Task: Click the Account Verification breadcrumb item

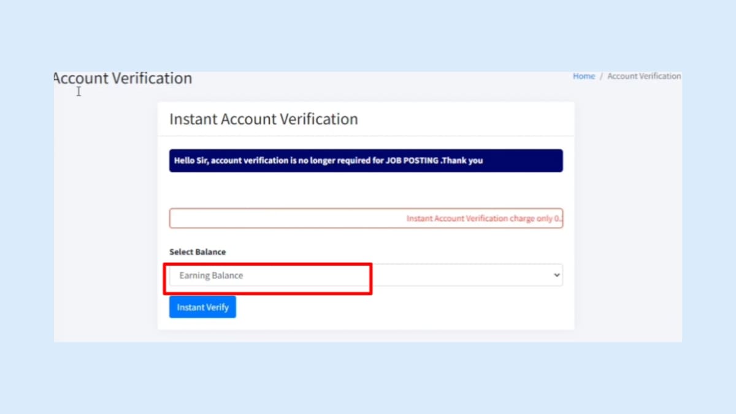Action: [x=644, y=76]
